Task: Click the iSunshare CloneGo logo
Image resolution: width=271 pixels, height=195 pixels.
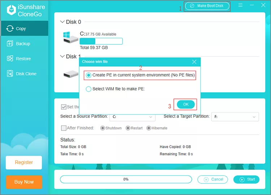Action: (26, 10)
